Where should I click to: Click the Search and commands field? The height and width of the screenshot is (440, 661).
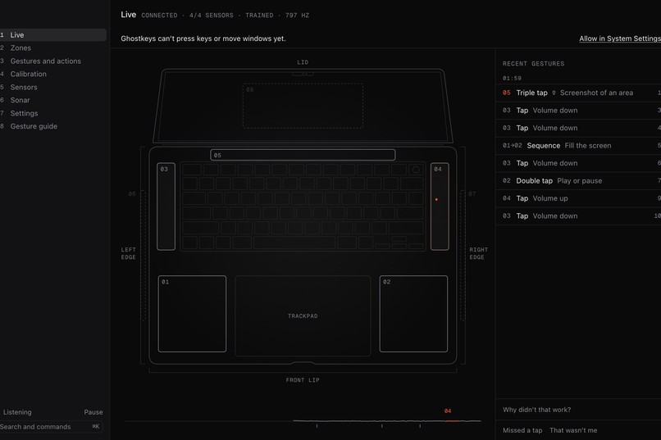[x=50, y=427]
